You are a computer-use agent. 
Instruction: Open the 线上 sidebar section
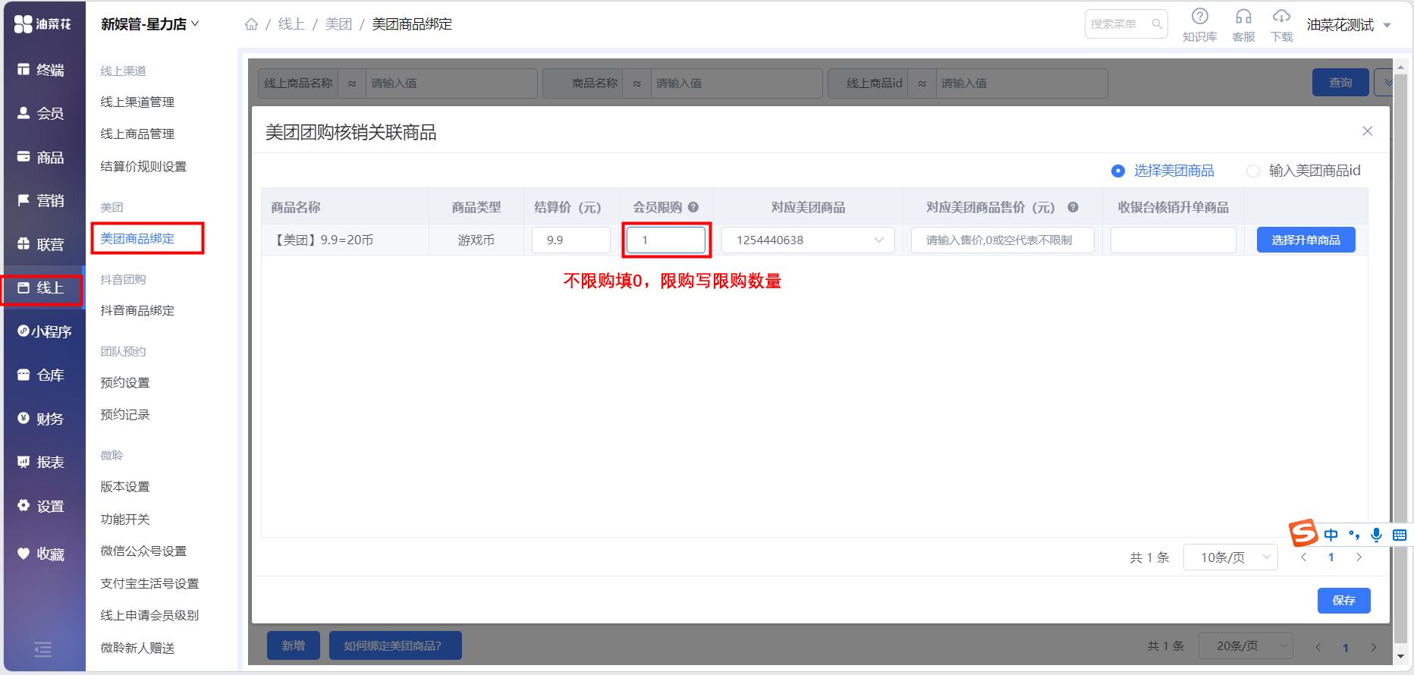(x=42, y=288)
